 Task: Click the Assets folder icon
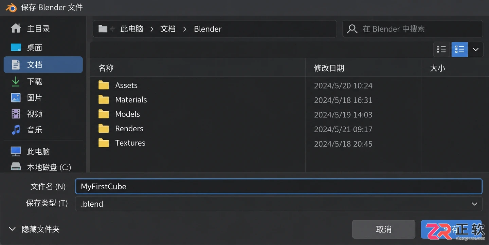coord(104,85)
